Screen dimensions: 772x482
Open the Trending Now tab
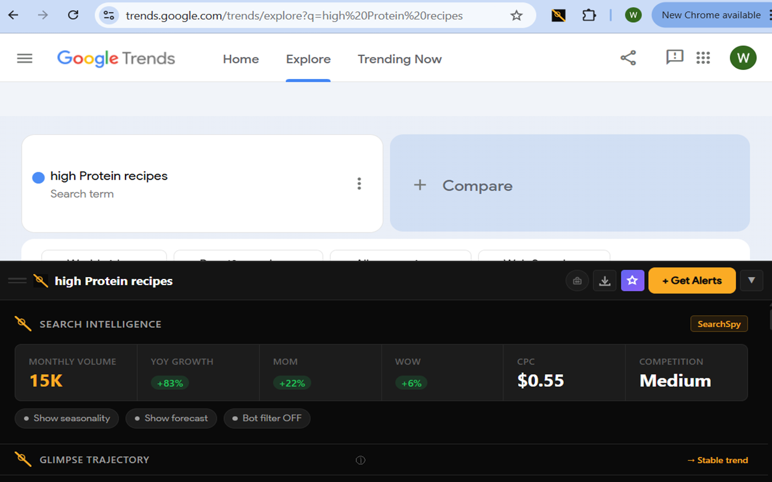point(399,59)
